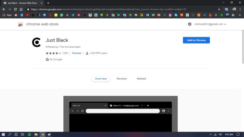Show hidden bookmarks with double chevron
The image size is (244, 137).
tap(240, 15)
